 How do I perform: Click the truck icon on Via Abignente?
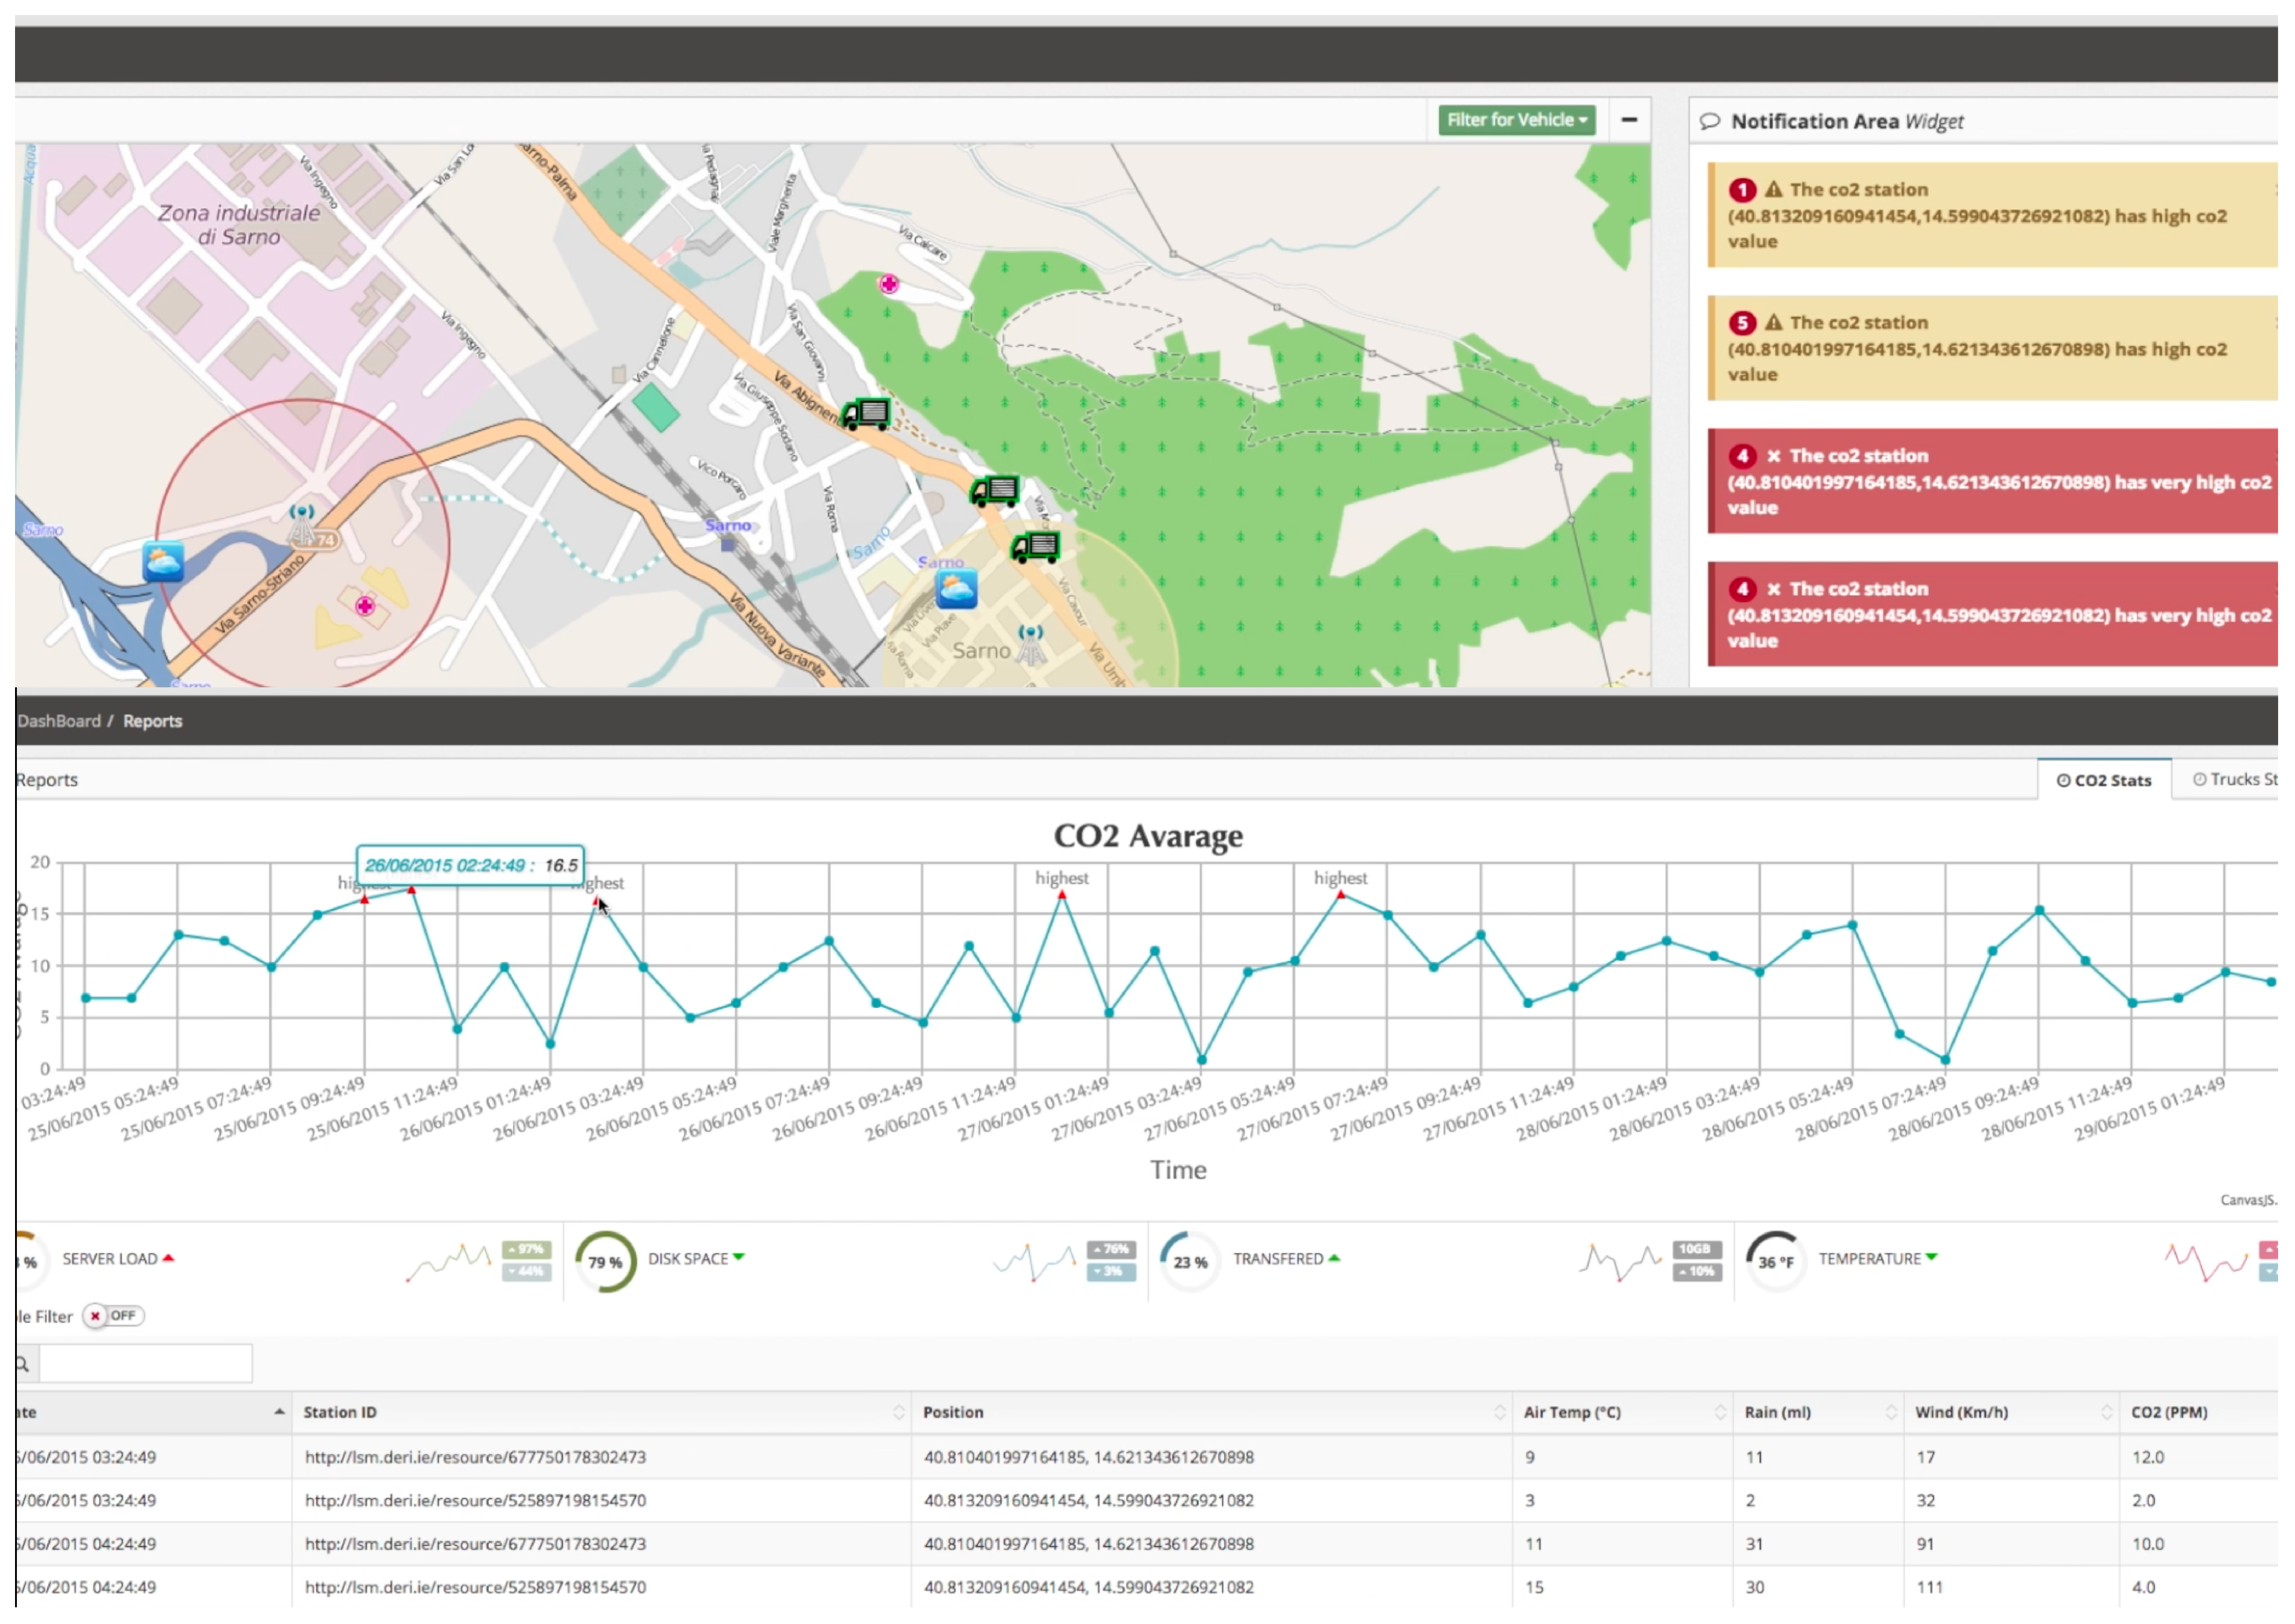point(866,414)
